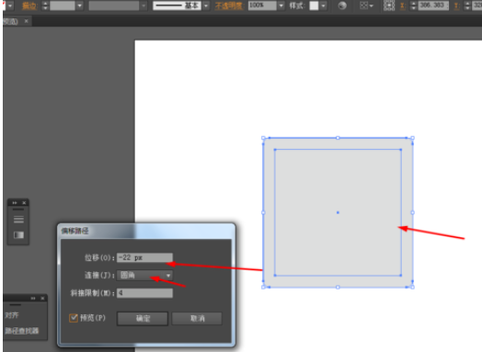Open the stroke weight dropdown arrow
The height and width of the screenshot is (352, 482).
click(80, 6)
